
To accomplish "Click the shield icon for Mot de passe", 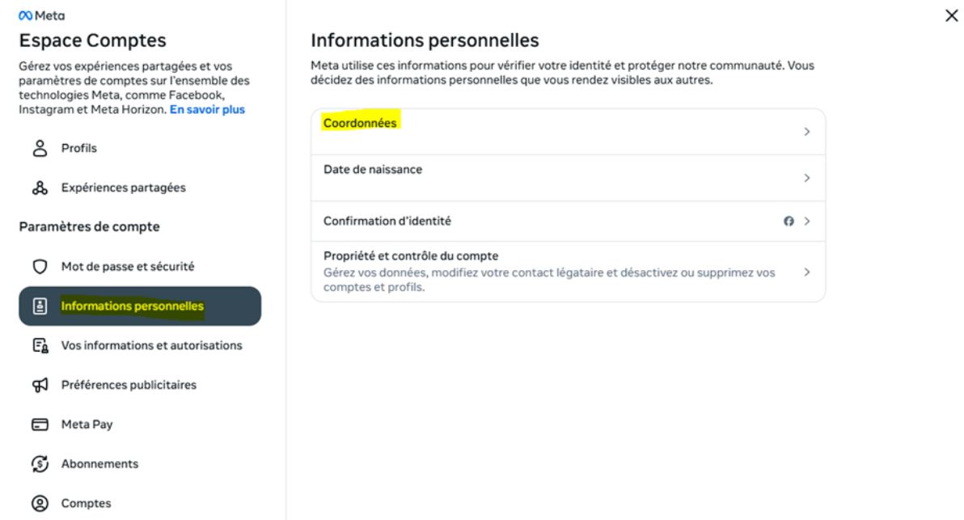I will 36,266.
